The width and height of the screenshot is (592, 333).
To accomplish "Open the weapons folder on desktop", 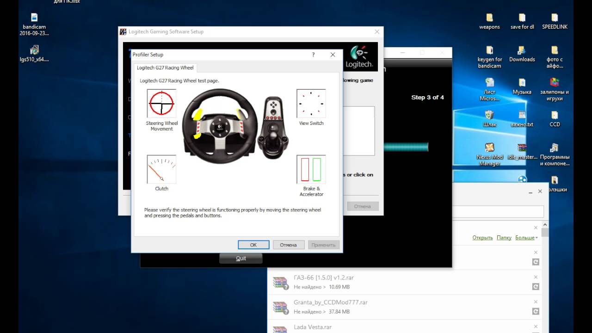I will click(x=489, y=21).
